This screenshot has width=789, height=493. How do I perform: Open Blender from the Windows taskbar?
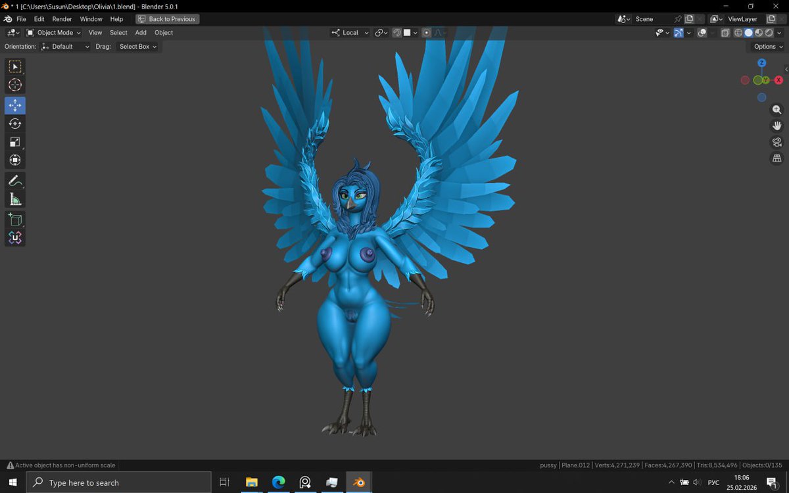(359, 482)
